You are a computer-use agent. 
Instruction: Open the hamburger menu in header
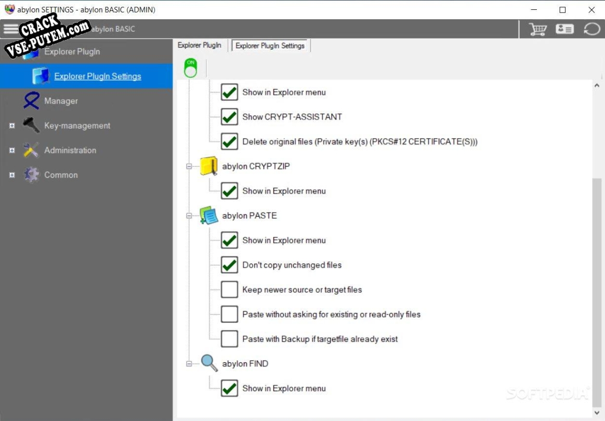point(11,29)
